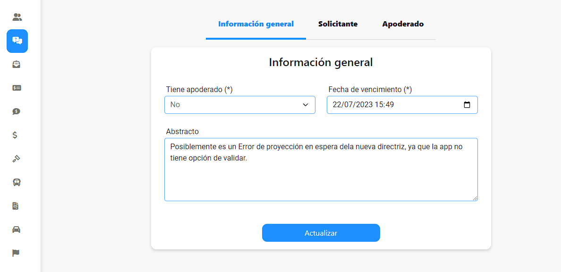The image size is (561, 272).
Task: Select the bus icon in sidebar
Action: click(x=17, y=182)
